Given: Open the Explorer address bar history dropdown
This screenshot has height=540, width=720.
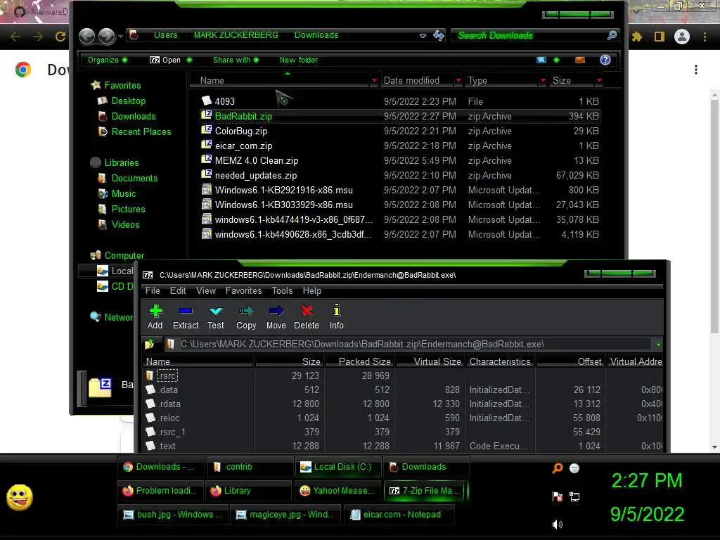Looking at the screenshot, I should pyautogui.click(x=423, y=35).
